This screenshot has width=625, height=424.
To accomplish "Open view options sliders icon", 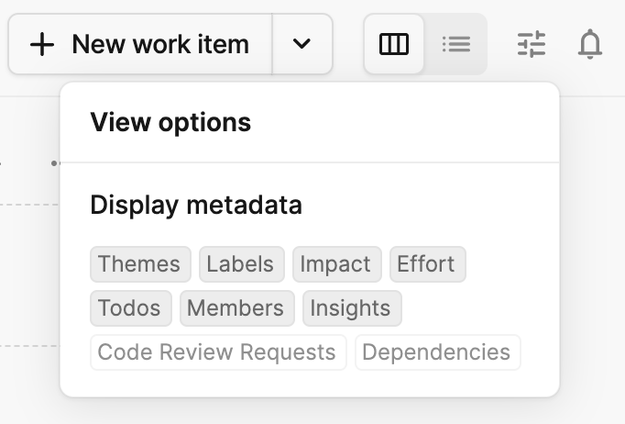I will pos(532,44).
